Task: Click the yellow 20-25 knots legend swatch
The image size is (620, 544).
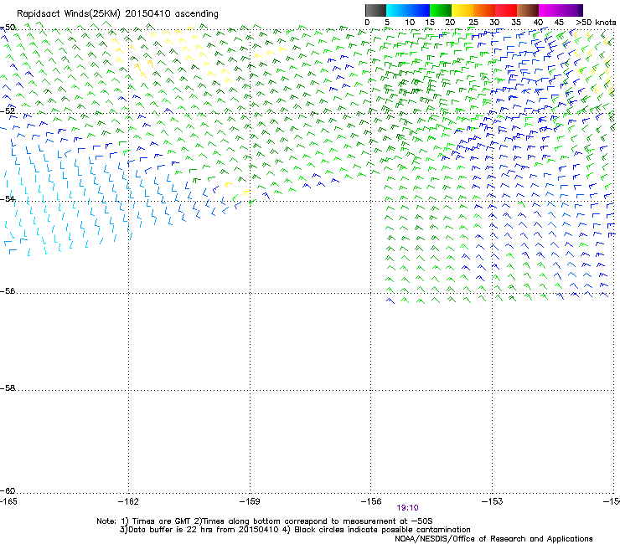Action: 462,10
